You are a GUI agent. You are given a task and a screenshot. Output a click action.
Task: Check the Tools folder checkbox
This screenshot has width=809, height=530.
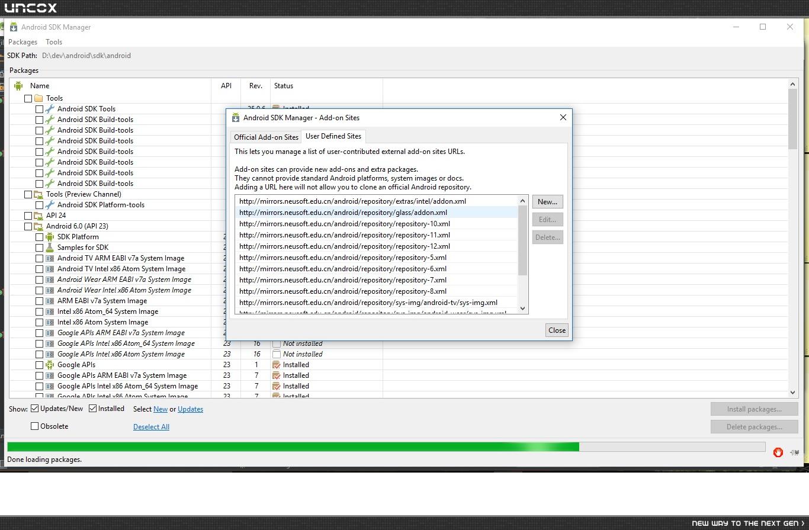click(x=28, y=98)
